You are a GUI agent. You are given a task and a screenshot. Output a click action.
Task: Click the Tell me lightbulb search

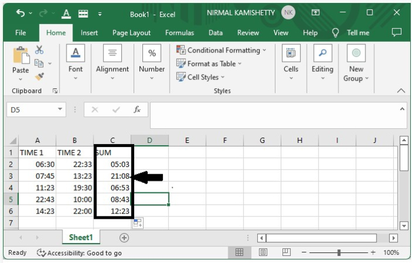[x=351, y=33]
